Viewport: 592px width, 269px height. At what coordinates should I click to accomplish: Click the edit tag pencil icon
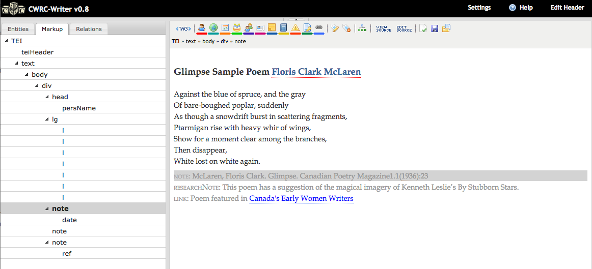(335, 28)
